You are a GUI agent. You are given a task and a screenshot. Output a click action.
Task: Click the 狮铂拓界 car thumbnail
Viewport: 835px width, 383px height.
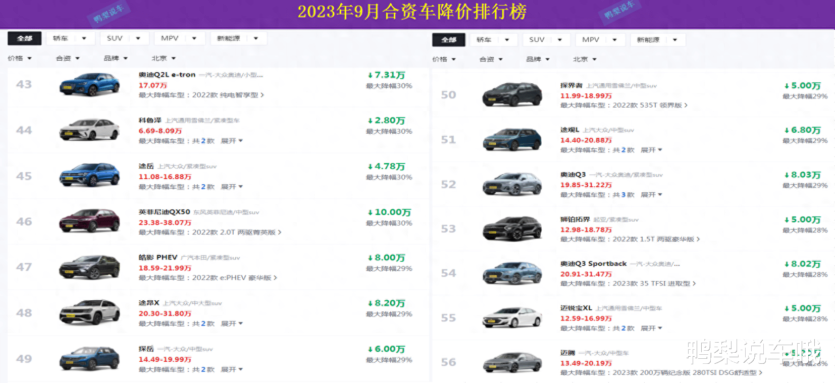512,229
